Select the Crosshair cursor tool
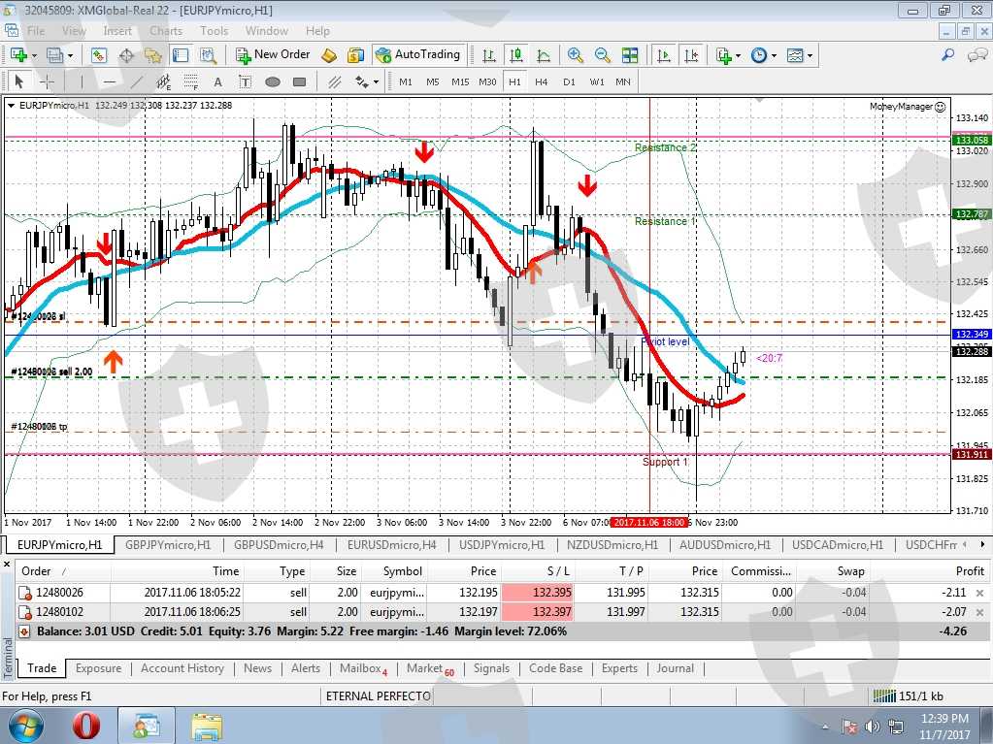Screen dimensions: 993x744 (x=46, y=81)
